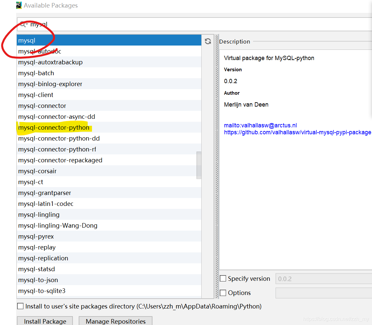Select the mysql-lingling package row

click(x=109, y=215)
